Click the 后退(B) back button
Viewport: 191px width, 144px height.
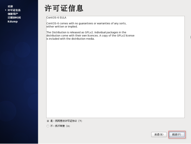(159, 135)
